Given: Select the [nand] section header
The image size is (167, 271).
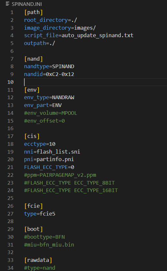Looking at the screenshot, I should click(33, 59).
